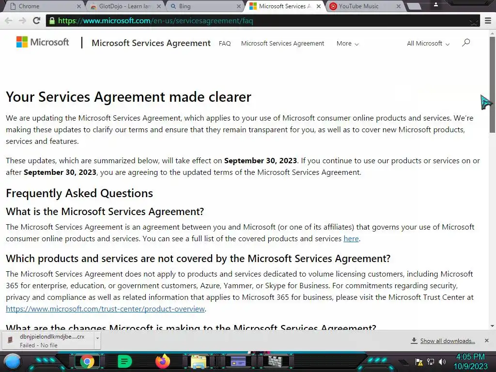The height and width of the screenshot is (372, 496).
Task: Expand the All Microsoft dropdown
Action: pos(428,43)
